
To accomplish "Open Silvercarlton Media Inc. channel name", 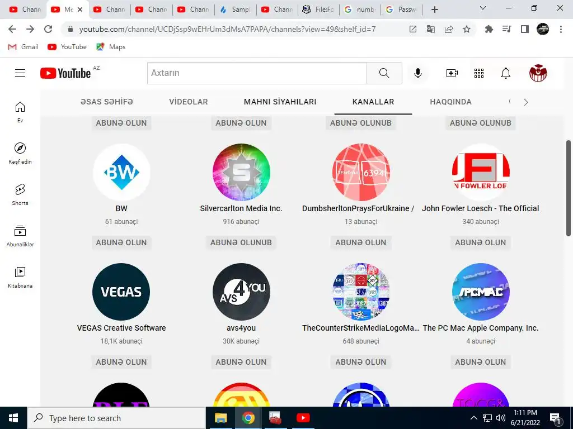I will (x=241, y=209).
